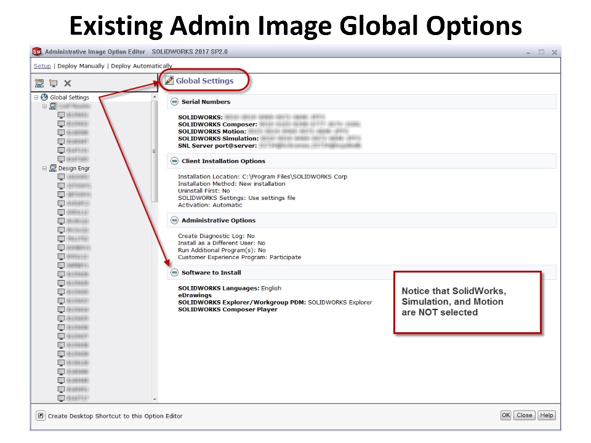Switch to Deploy Automatically
591x443 pixels.
coord(142,66)
